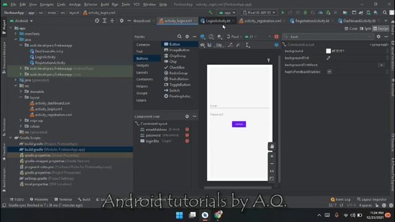
Task: Click the purple button on the design canvas
Action: [239, 125]
